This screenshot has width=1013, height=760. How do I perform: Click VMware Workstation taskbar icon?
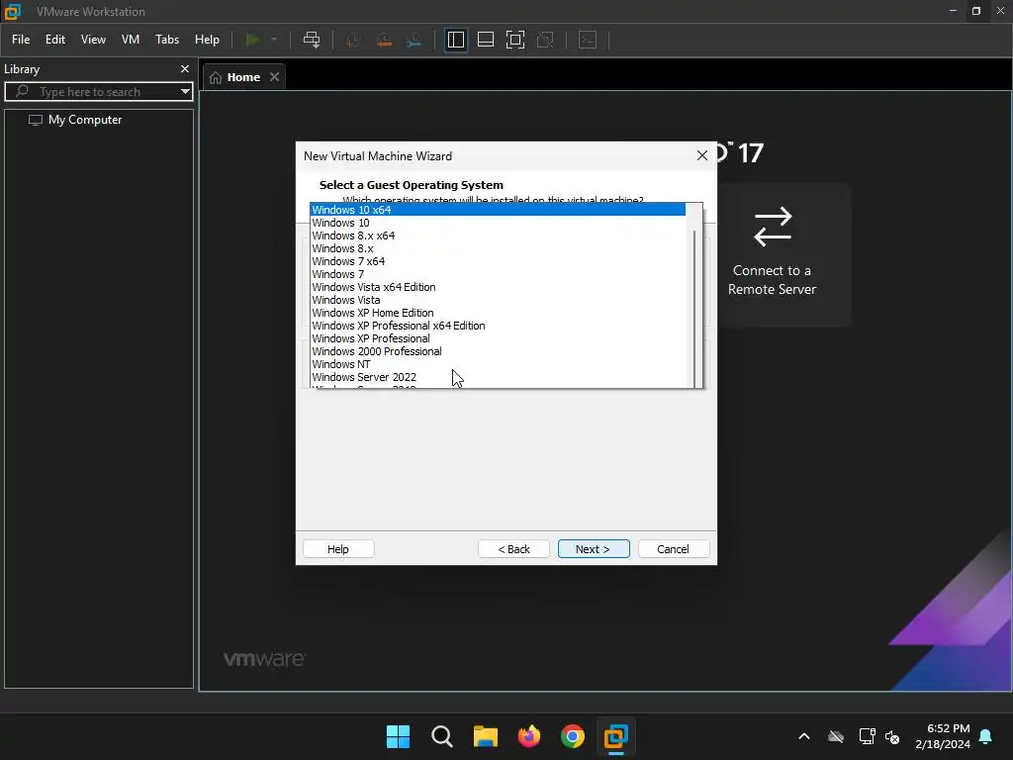point(615,736)
